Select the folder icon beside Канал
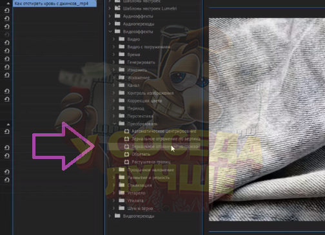325x235 pixels. tap(122, 85)
